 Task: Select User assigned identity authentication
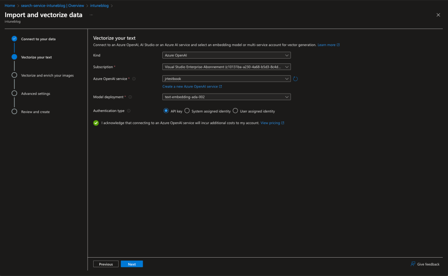[x=235, y=111]
